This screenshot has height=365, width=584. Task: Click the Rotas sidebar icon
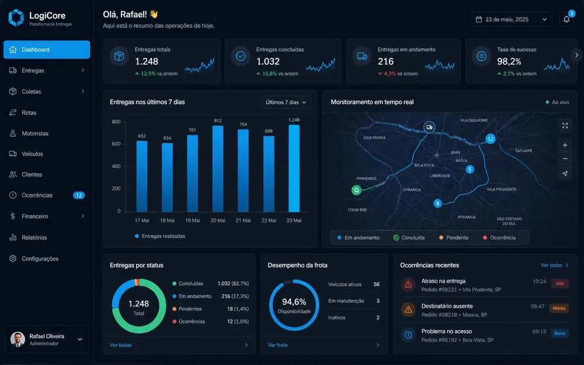[x=13, y=113]
